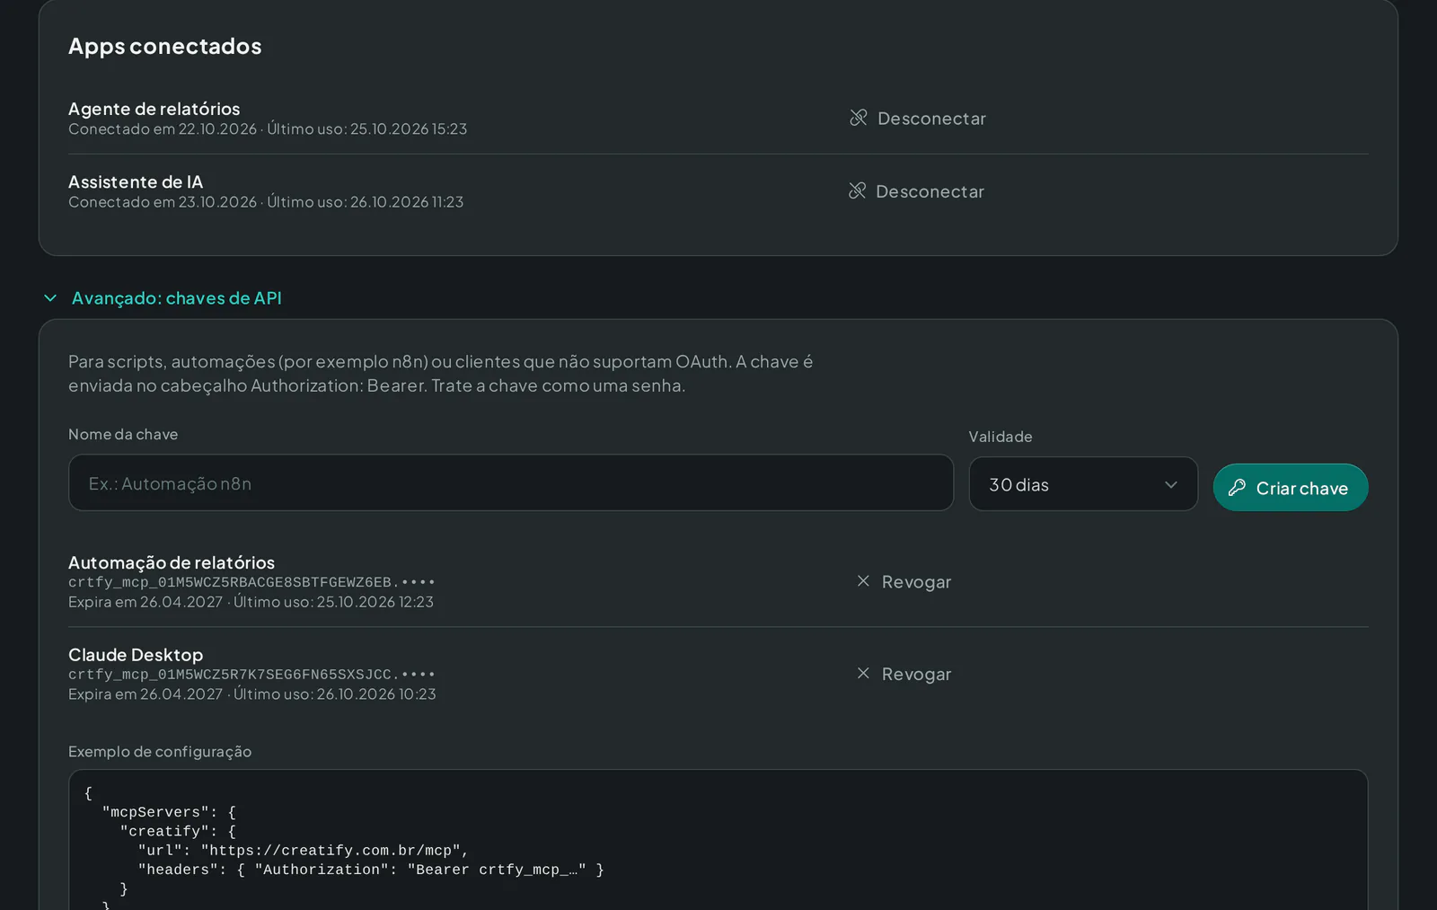The width and height of the screenshot is (1437, 910).
Task: Revoke the Claude Desktop key
Action: point(904,674)
